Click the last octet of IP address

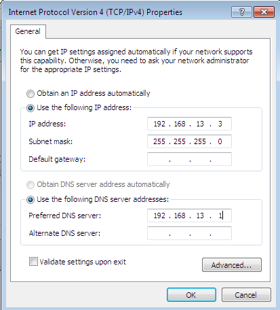tap(220, 124)
